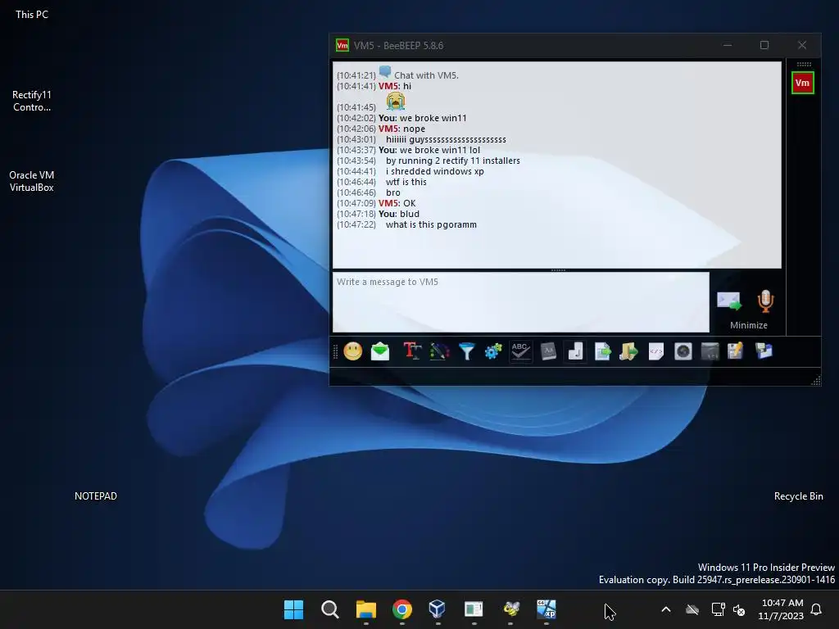Open the font chooser (T icon)

pos(412,351)
